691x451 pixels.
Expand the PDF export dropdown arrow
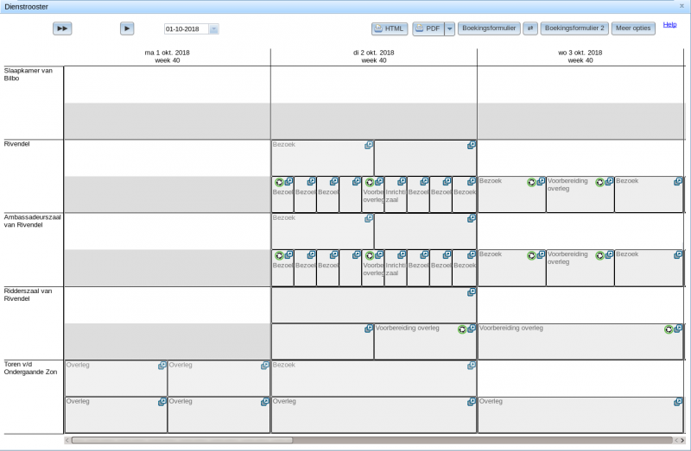point(449,28)
